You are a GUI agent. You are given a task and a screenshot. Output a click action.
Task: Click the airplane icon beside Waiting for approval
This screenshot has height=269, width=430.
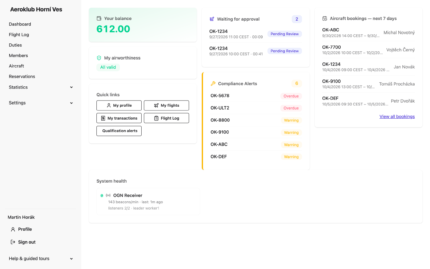tap(212, 19)
